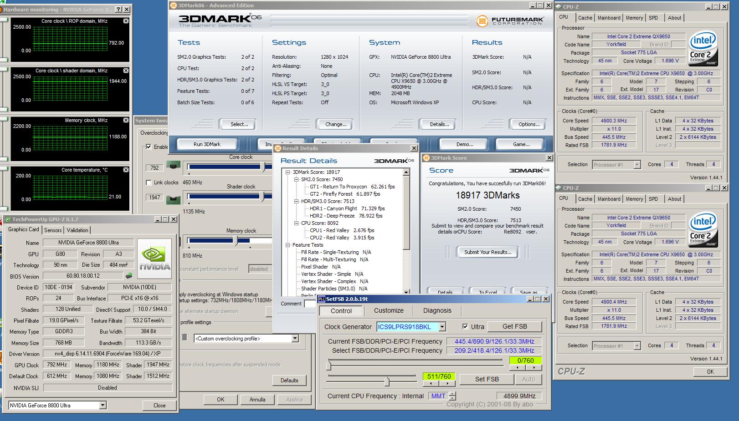
Task: Decrease the 0/760 value with left arrow
Action: click(518, 368)
